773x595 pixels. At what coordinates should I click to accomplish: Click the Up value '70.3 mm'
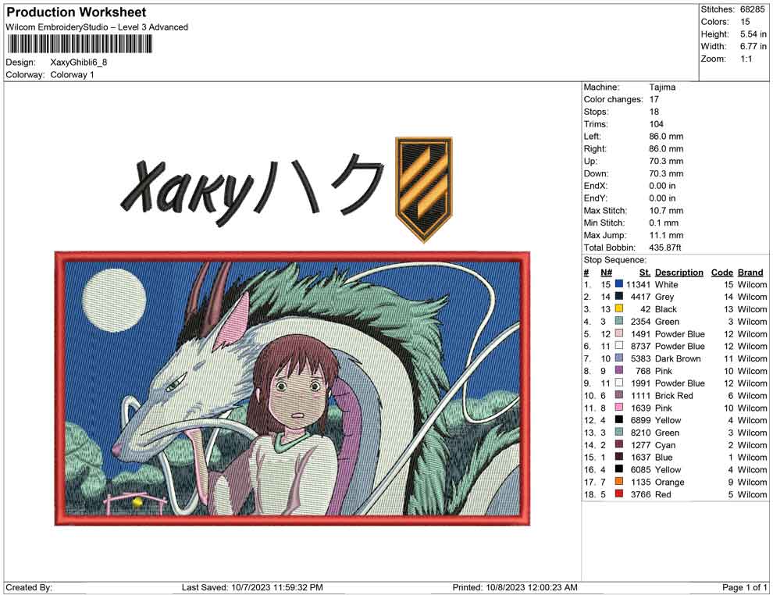pyautogui.click(x=666, y=161)
